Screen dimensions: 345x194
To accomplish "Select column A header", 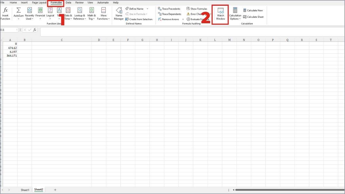I will click(10, 40).
